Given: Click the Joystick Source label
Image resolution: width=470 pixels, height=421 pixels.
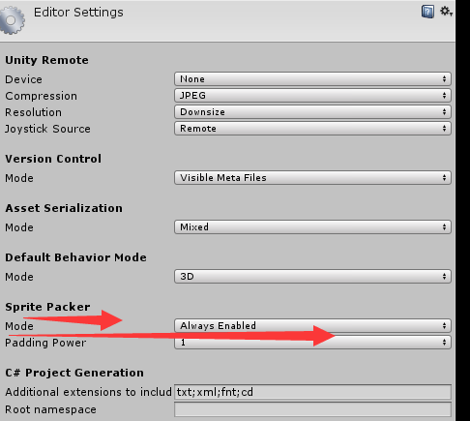Looking at the screenshot, I should click(47, 129).
